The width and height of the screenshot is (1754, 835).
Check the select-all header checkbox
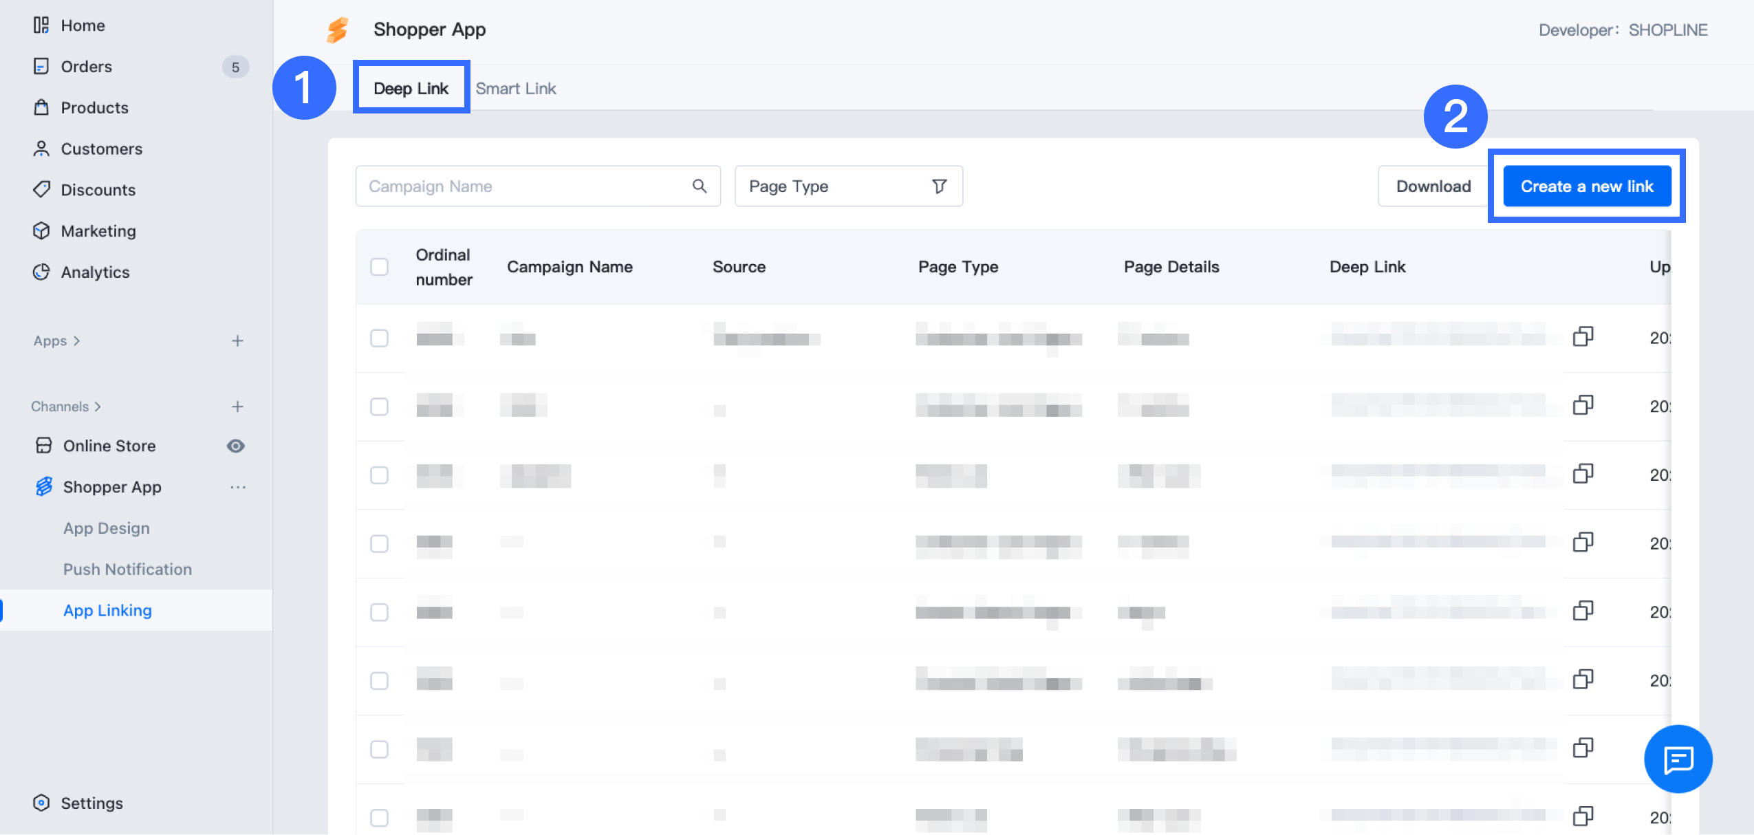click(379, 267)
